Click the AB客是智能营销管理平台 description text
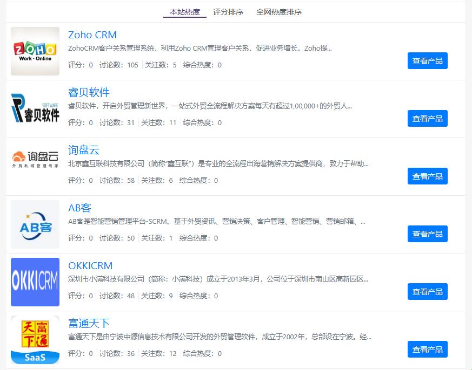This screenshot has height=370, width=472. click(x=217, y=221)
